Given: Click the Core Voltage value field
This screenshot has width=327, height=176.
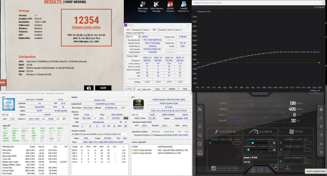Looking at the screenshot, I should 237,143.
